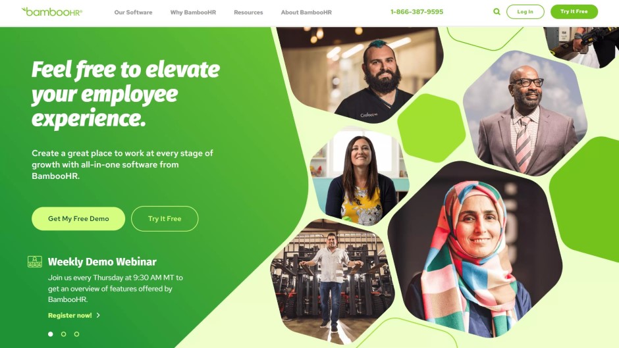Expand the Why BambooHR menu

point(193,12)
